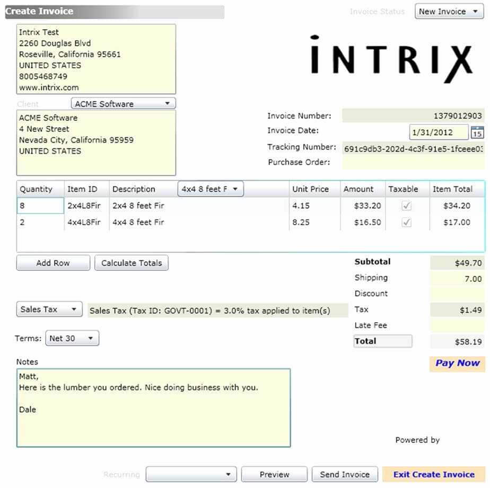Toggle Taxable checkbox for 4x4L8Fir row
Viewport: 490px width, 488px height.
click(x=406, y=223)
